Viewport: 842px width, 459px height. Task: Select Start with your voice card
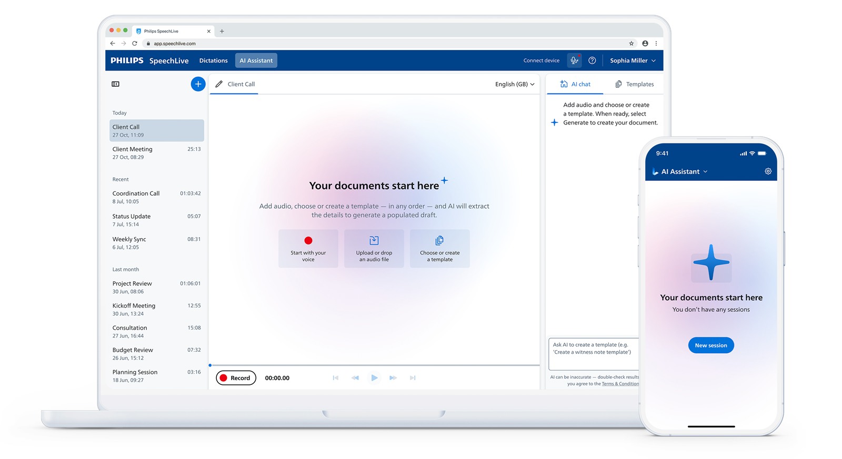pos(308,249)
